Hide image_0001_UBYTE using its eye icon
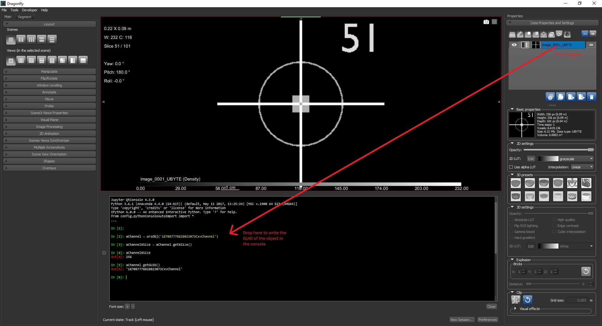 514,45
